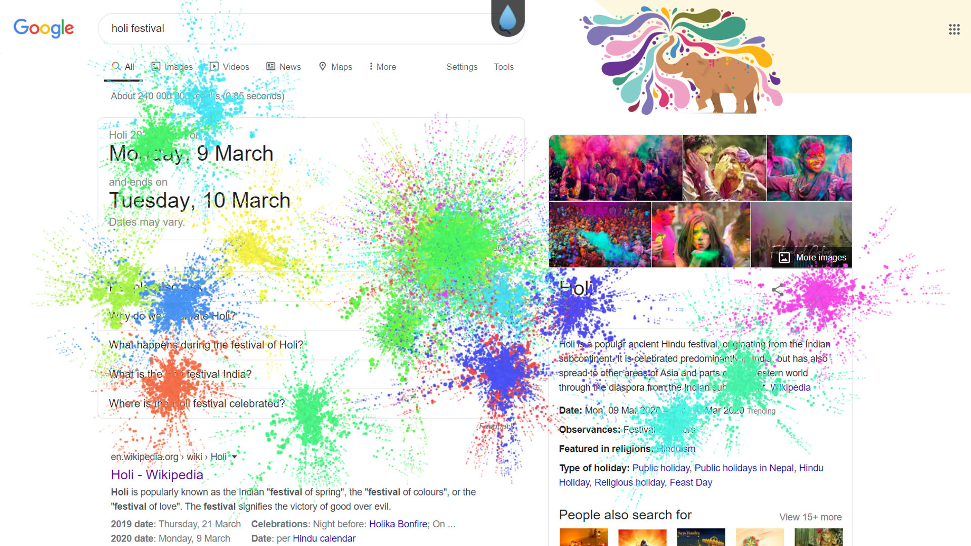Open the Images tab icon
Viewport: 971px width, 546px height.
(156, 66)
